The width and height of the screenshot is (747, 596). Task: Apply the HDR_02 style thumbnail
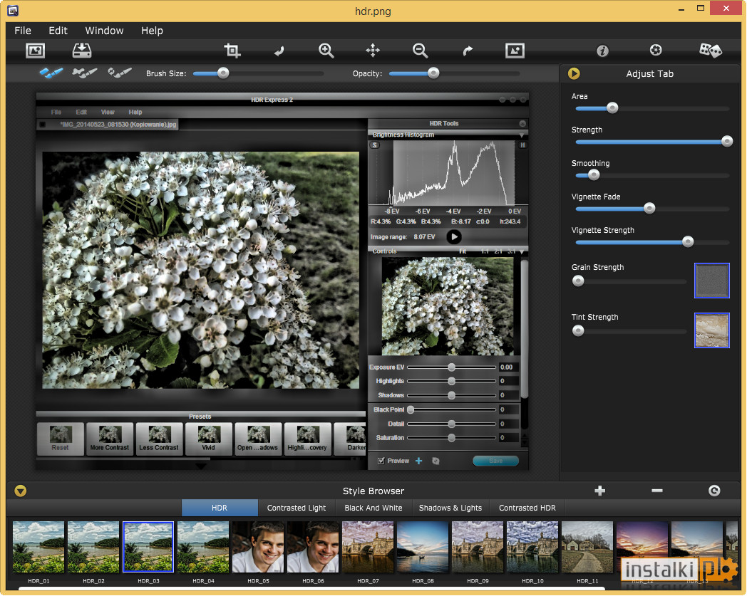pos(93,547)
